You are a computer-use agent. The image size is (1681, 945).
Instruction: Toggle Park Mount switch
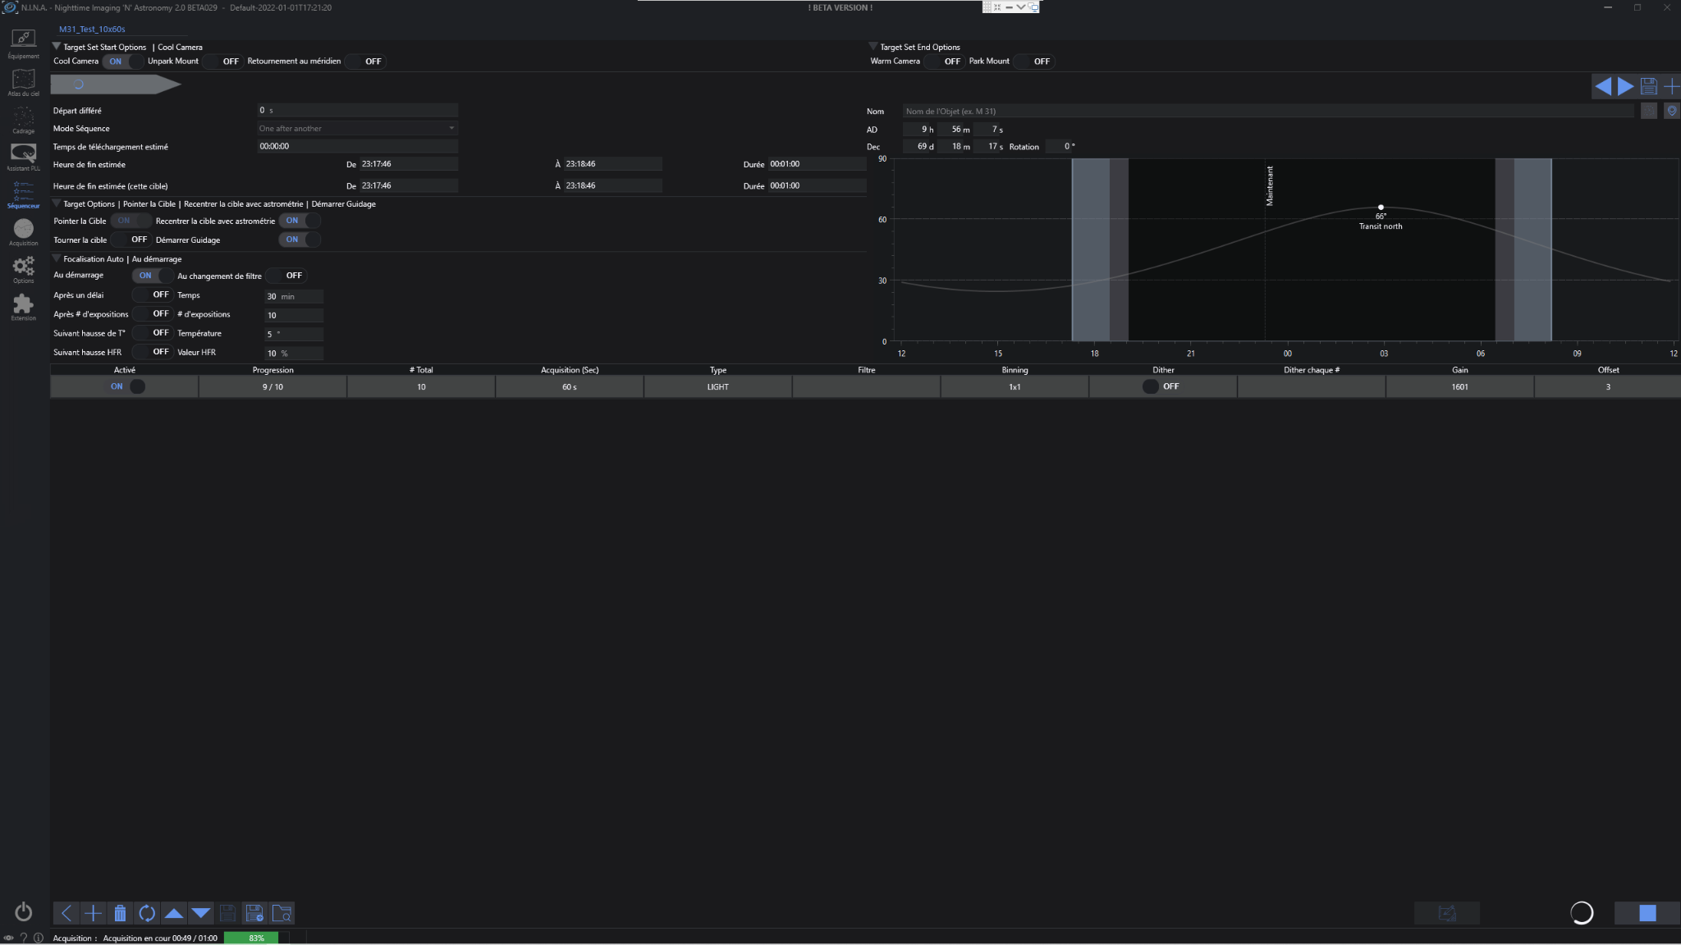(x=1033, y=62)
